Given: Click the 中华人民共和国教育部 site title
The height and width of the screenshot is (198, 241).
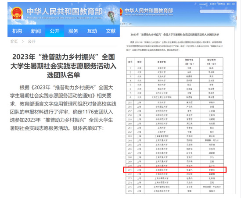Looking at the screenshot, I should click(64, 12).
